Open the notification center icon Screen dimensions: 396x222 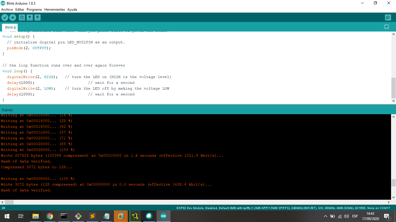pos(387,216)
